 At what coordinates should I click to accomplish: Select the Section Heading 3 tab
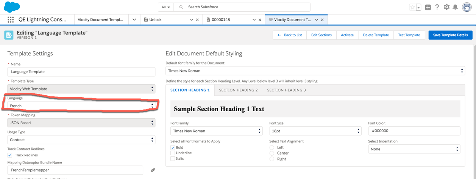pyautogui.click(x=286, y=90)
